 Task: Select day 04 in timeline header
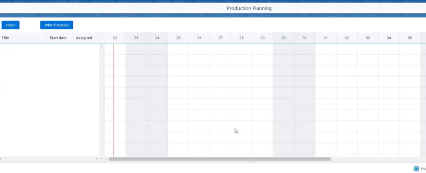[x=389, y=38]
